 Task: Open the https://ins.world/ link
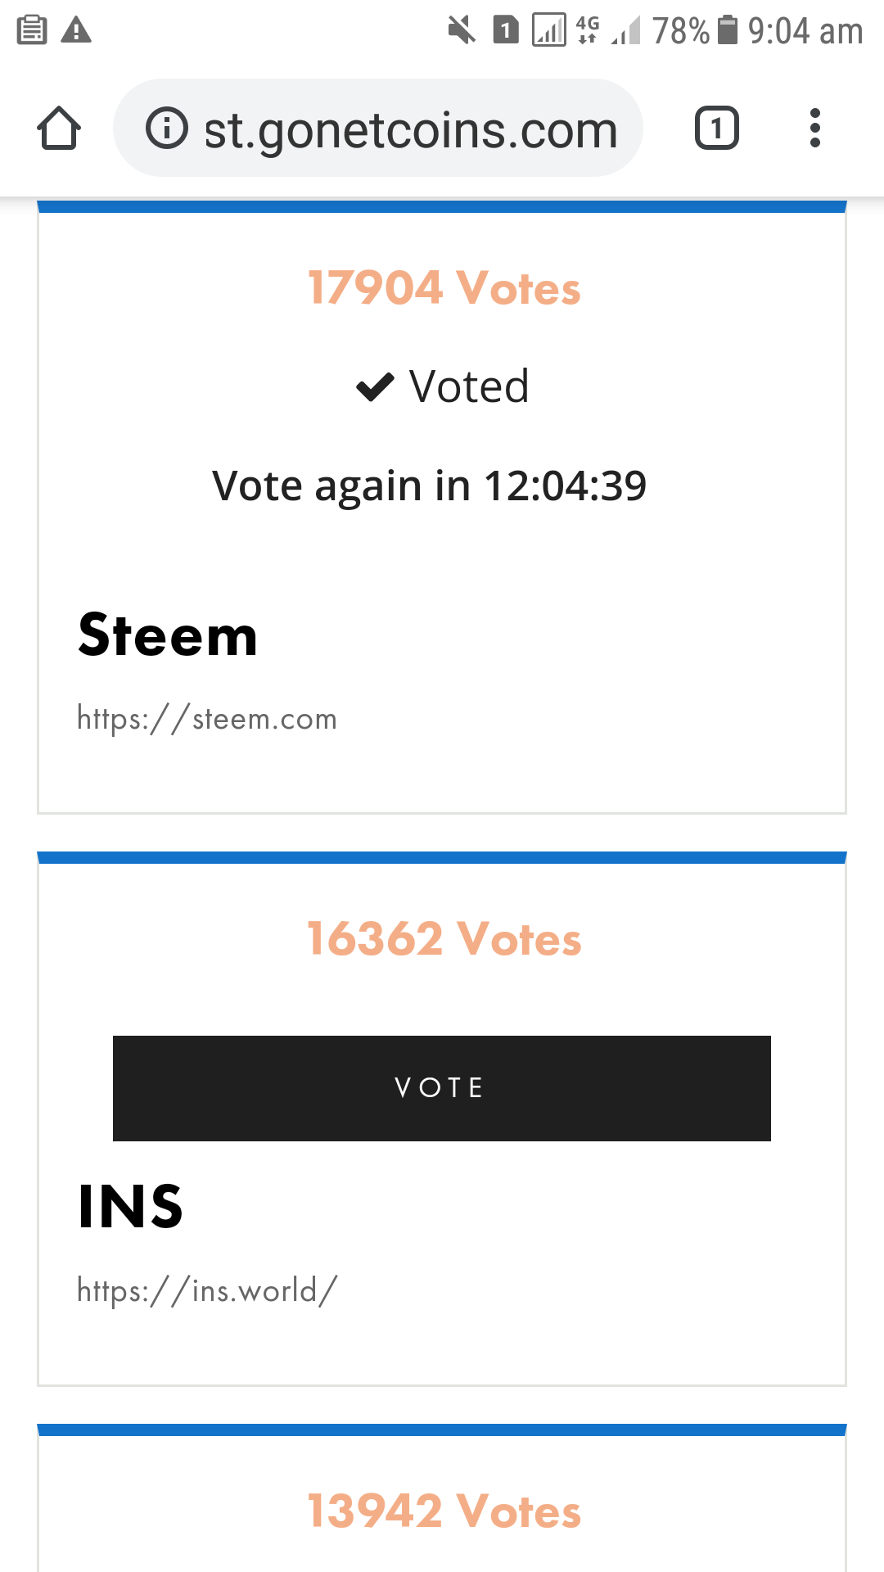click(207, 1290)
